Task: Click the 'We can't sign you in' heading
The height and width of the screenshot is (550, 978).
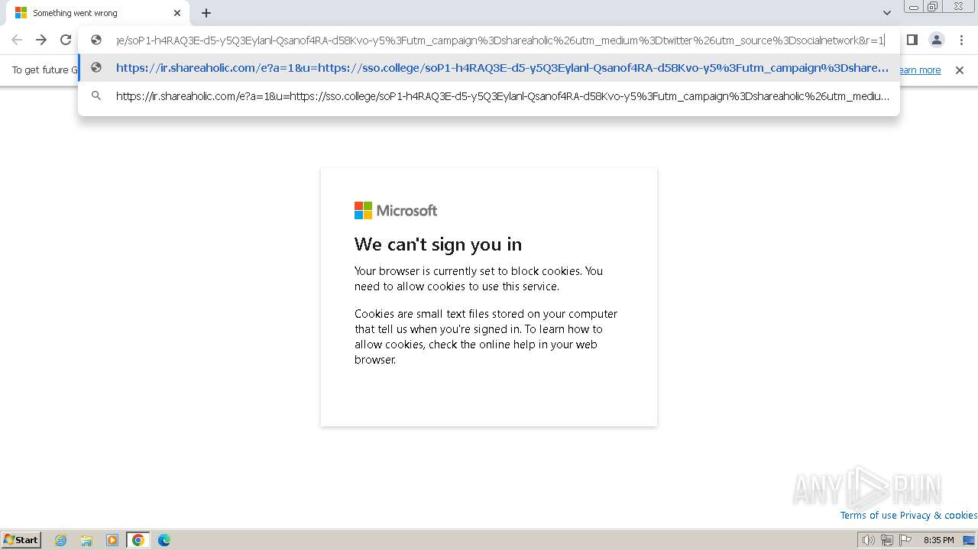Action: coord(438,244)
